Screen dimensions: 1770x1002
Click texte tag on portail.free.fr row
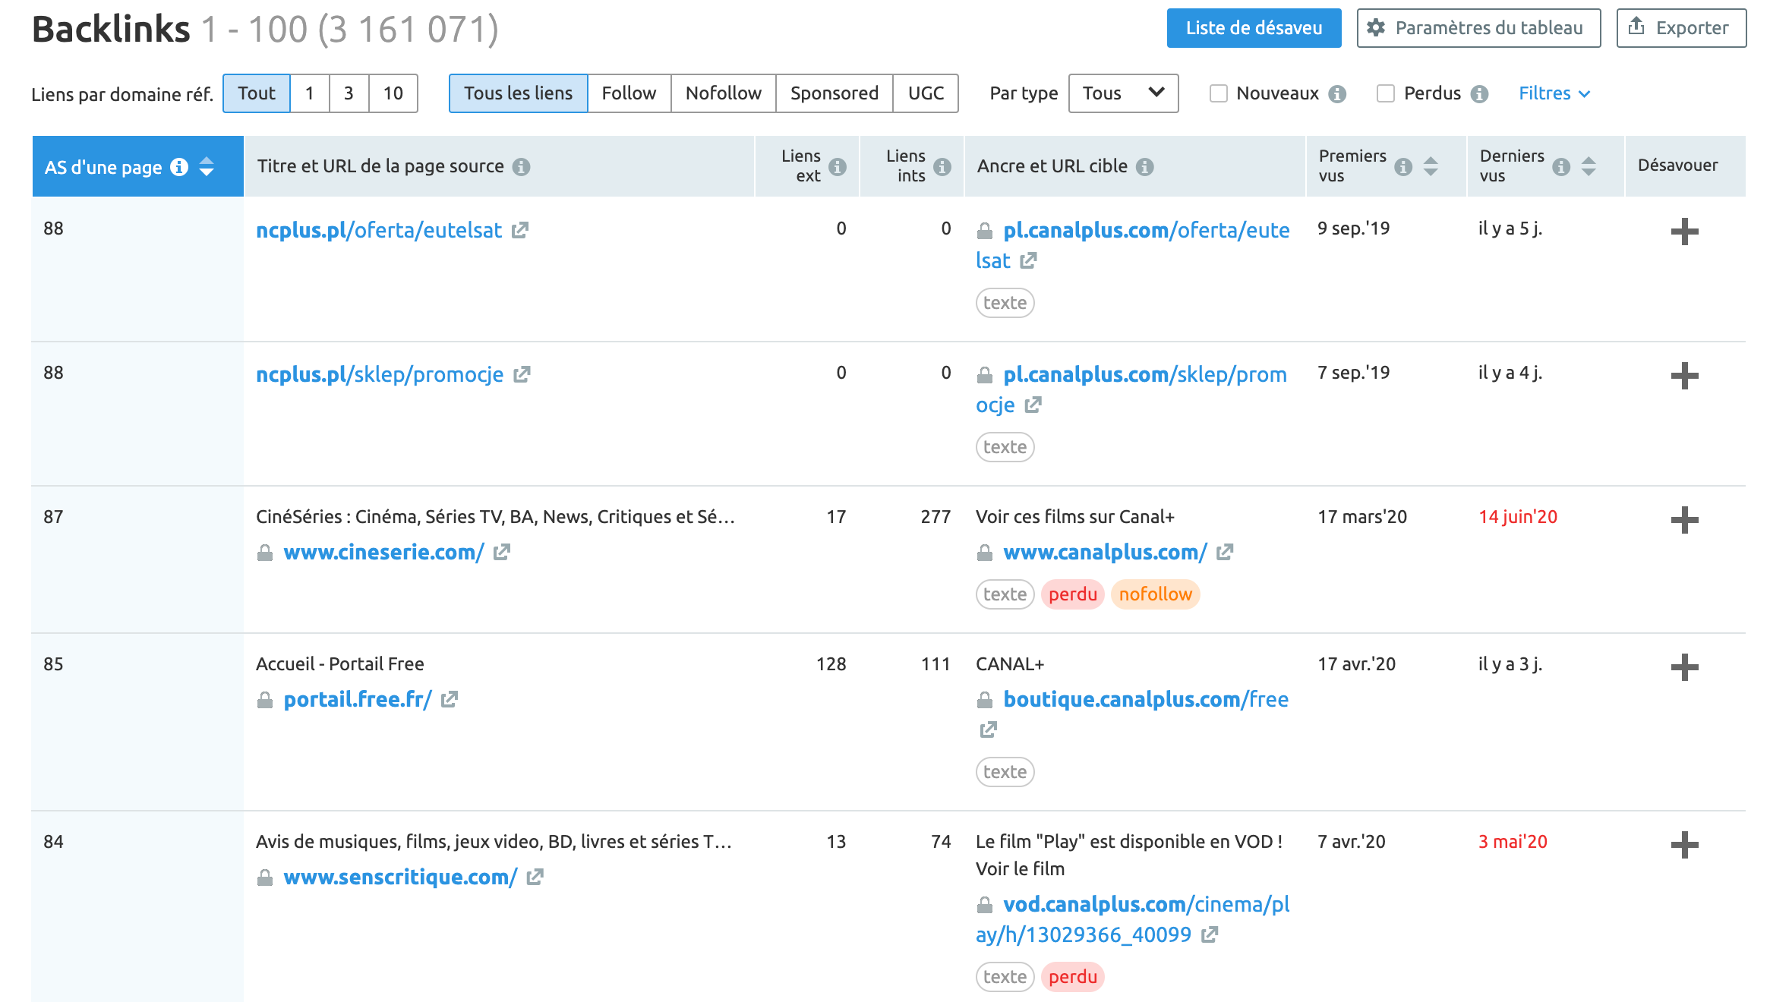[1005, 772]
